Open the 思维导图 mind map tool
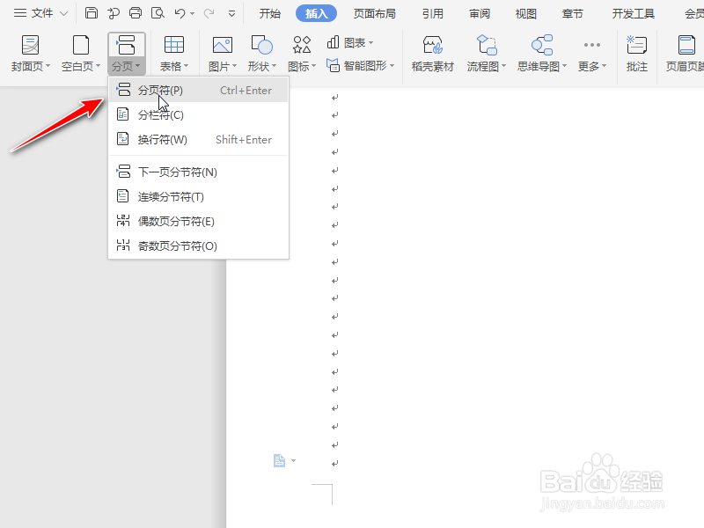The height and width of the screenshot is (528, 704). 542,54
